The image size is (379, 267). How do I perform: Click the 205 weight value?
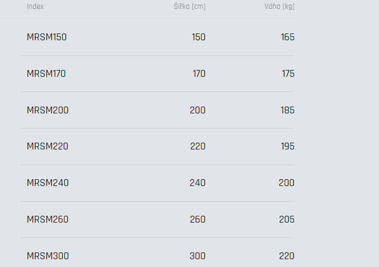pyautogui.click(x=286, y=219)
